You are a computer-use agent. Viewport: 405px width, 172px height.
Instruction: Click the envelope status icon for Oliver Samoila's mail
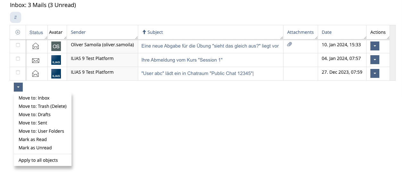click(x=36, y=46)
